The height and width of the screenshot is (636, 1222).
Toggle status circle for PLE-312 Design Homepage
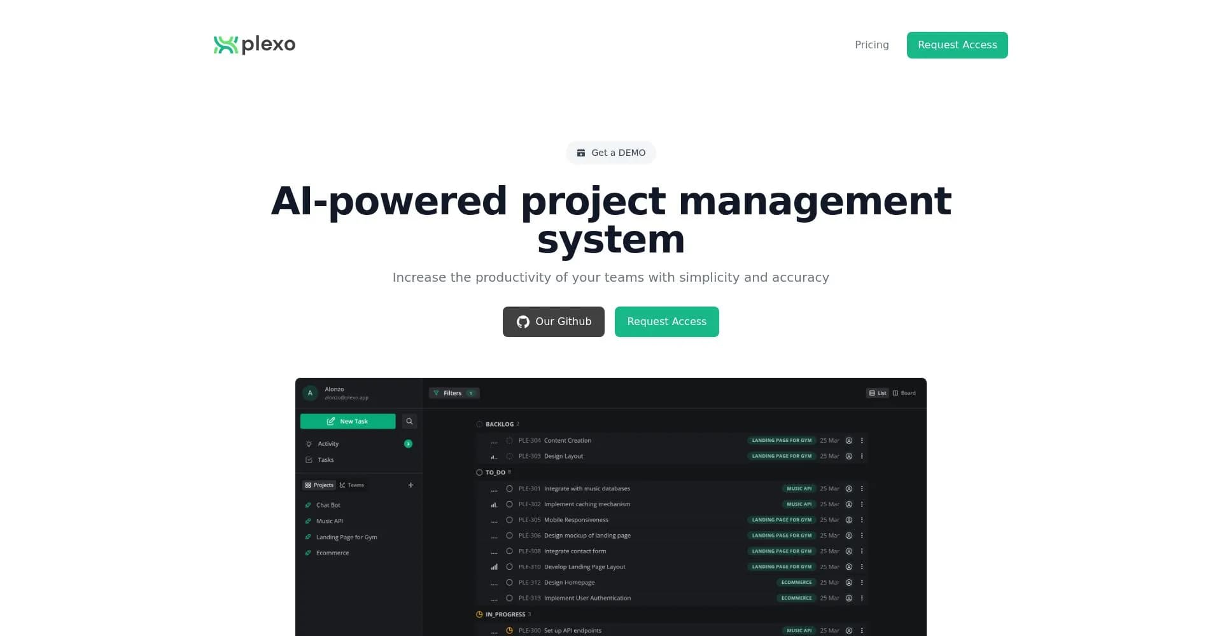(509, 583)
